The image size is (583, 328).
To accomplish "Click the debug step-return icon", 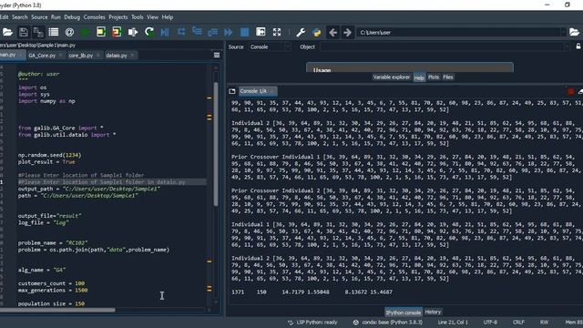I will pyautogui.click(x=213, y=33).
